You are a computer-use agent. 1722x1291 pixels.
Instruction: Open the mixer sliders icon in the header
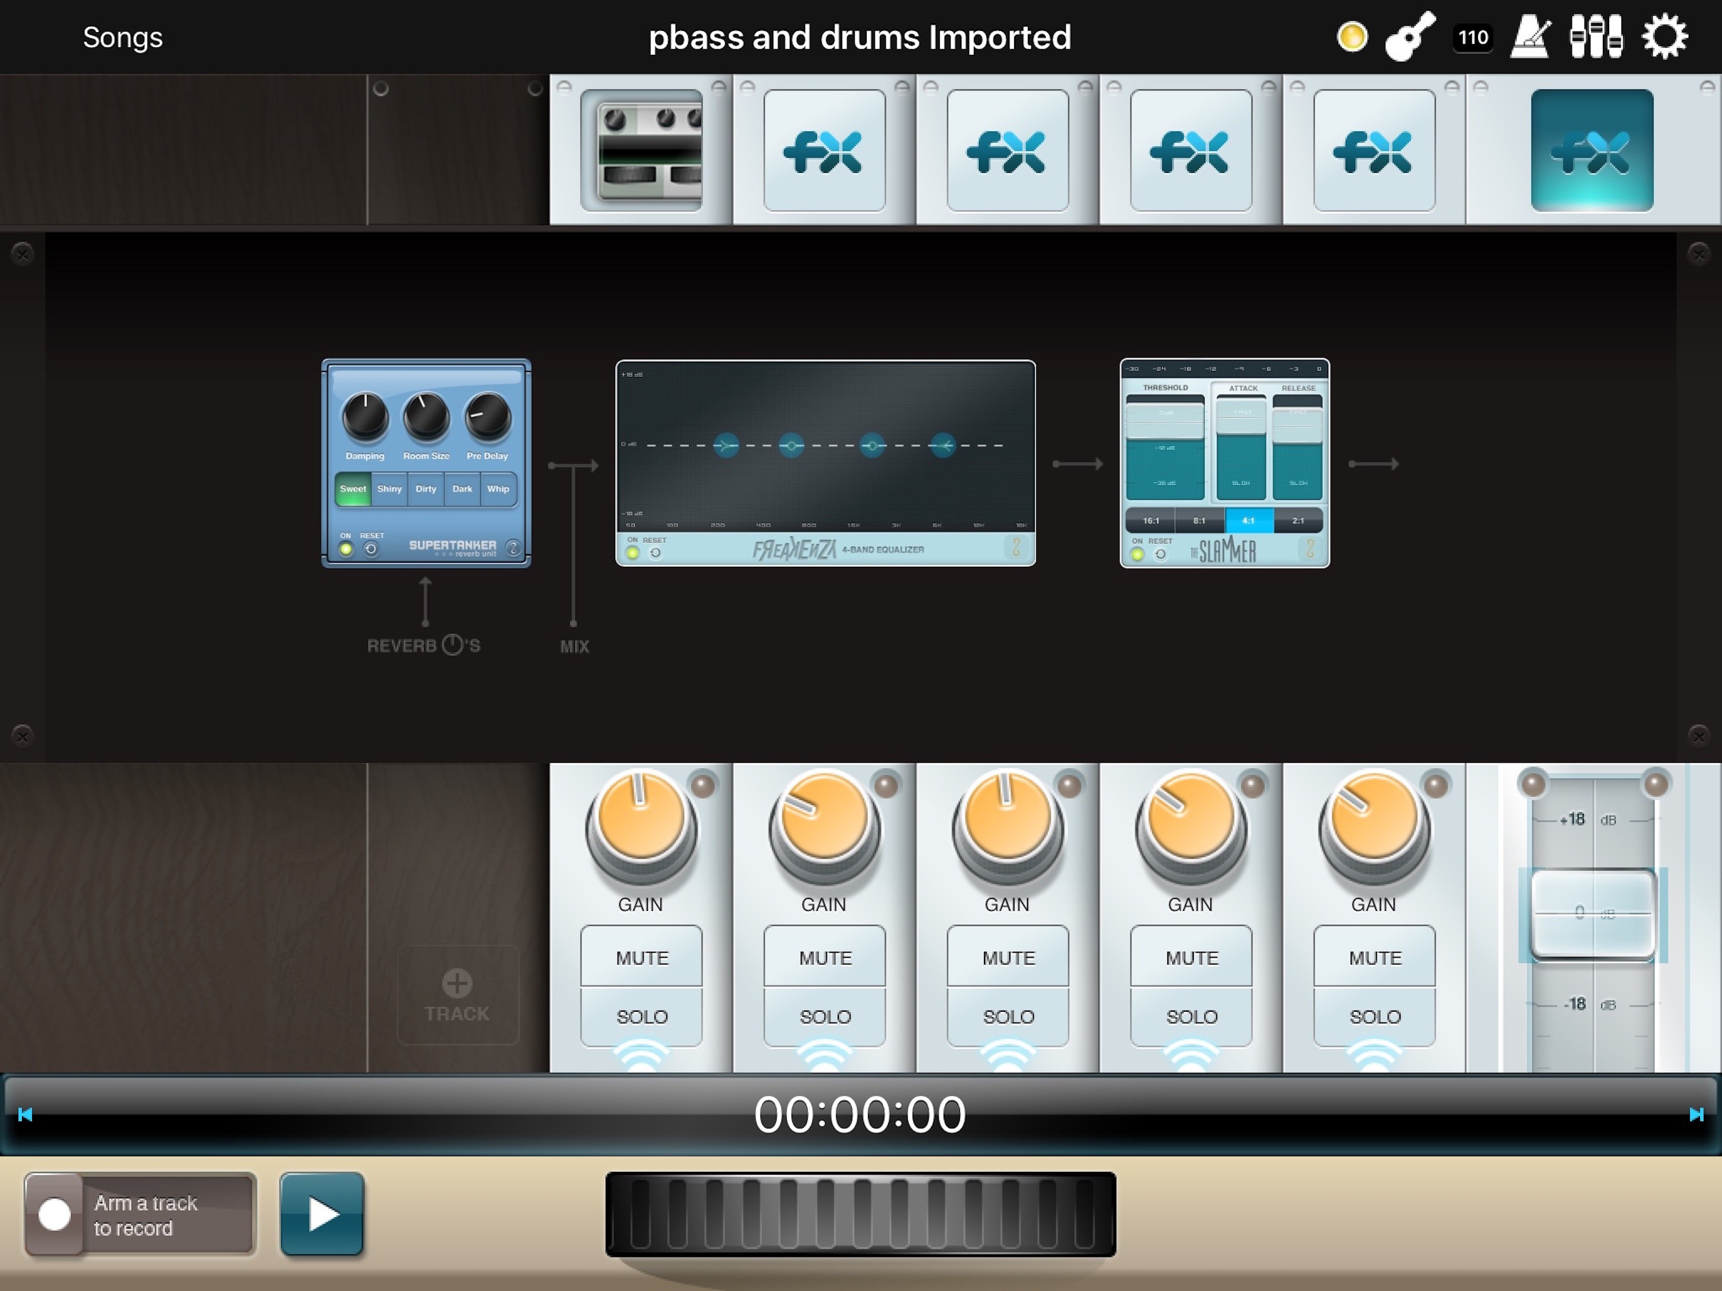coord(1596,37)
